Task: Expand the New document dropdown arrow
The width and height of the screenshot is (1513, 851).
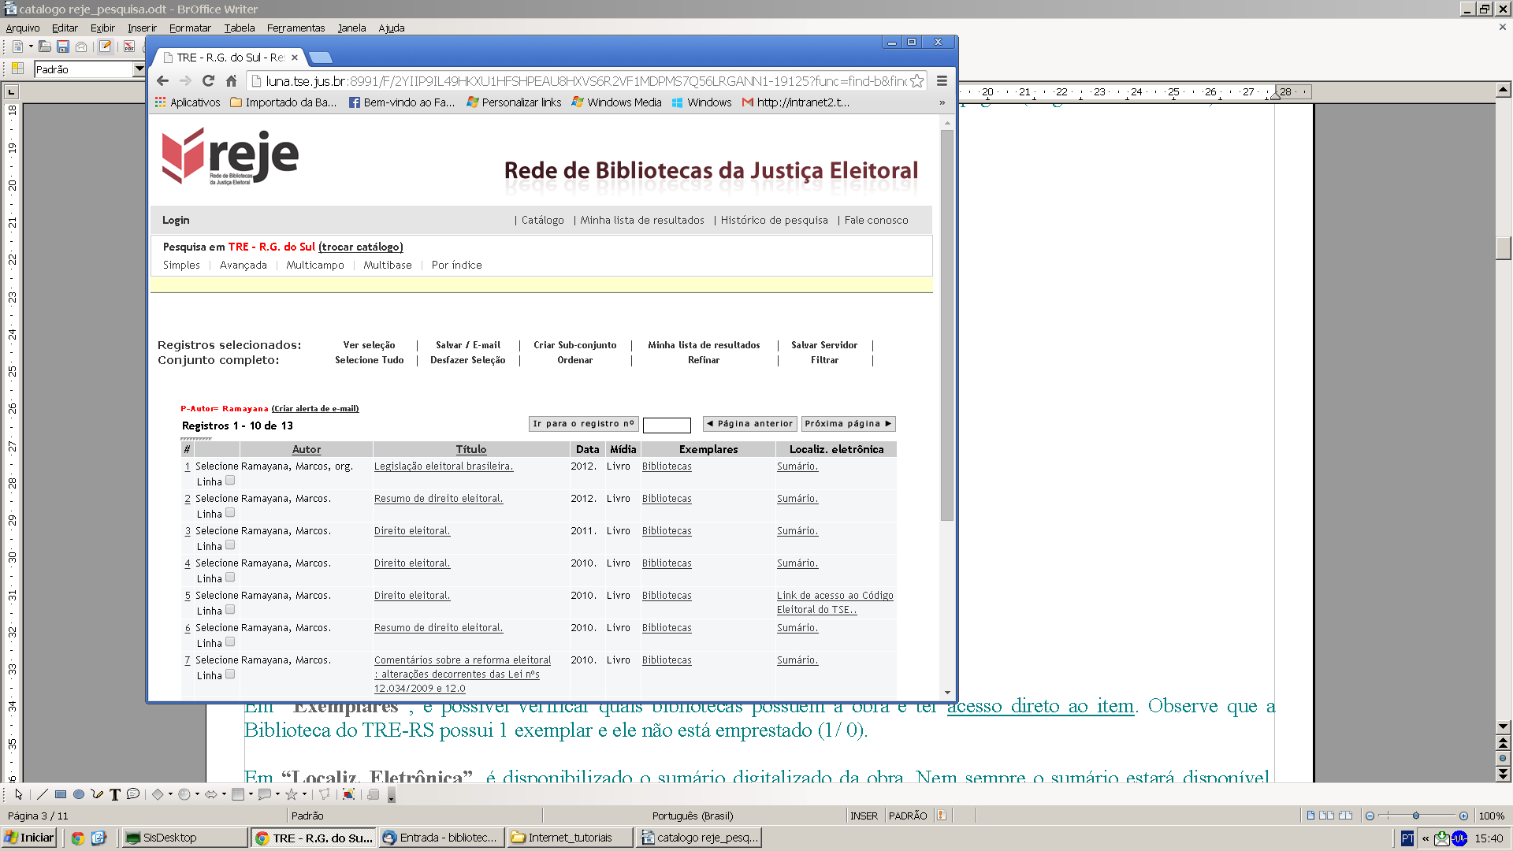Action: (30, 47)
